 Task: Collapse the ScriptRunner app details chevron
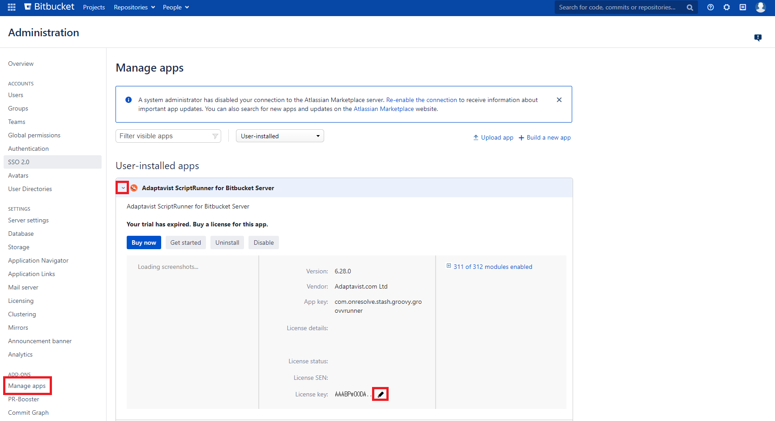tap(123, 188)
